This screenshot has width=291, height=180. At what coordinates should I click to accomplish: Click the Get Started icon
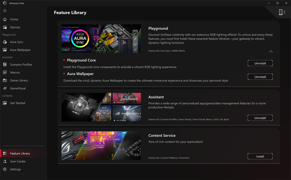pyautogui.click(x=5, y=103)
